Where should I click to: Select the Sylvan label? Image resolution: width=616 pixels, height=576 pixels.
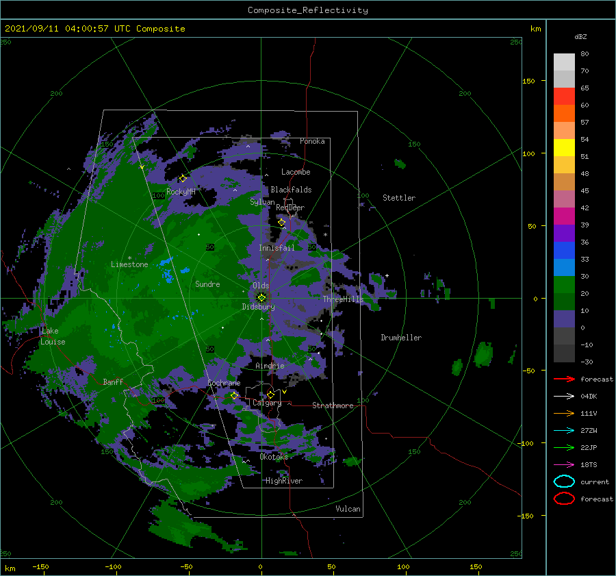[262, 202]
